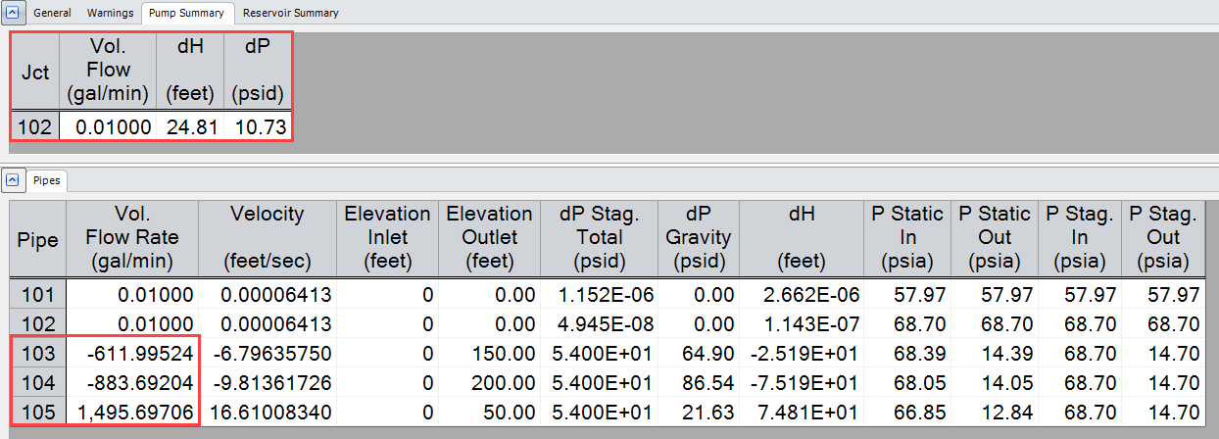Switch to the General tab
This screenshot has width=1219, height=439.
[x=52, y=14]
